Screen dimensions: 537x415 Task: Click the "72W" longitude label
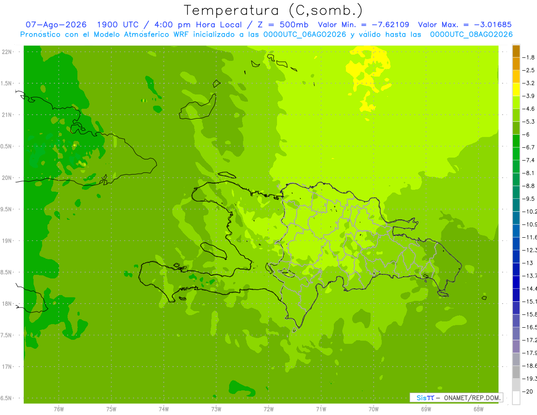[269, 409]
